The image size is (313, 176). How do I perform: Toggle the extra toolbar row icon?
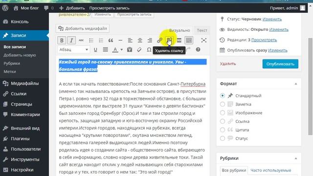tap(189, 40)
